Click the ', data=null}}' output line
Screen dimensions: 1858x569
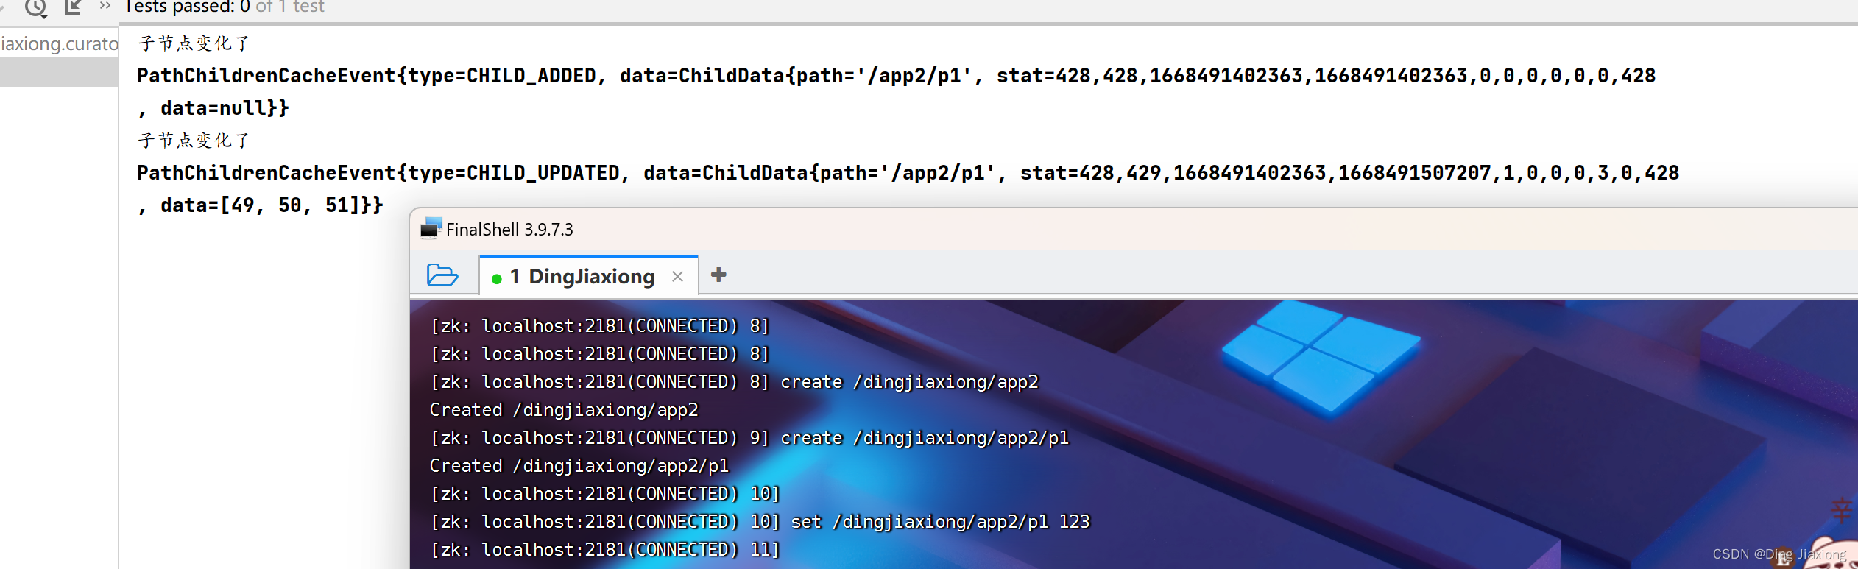(213, 108)
